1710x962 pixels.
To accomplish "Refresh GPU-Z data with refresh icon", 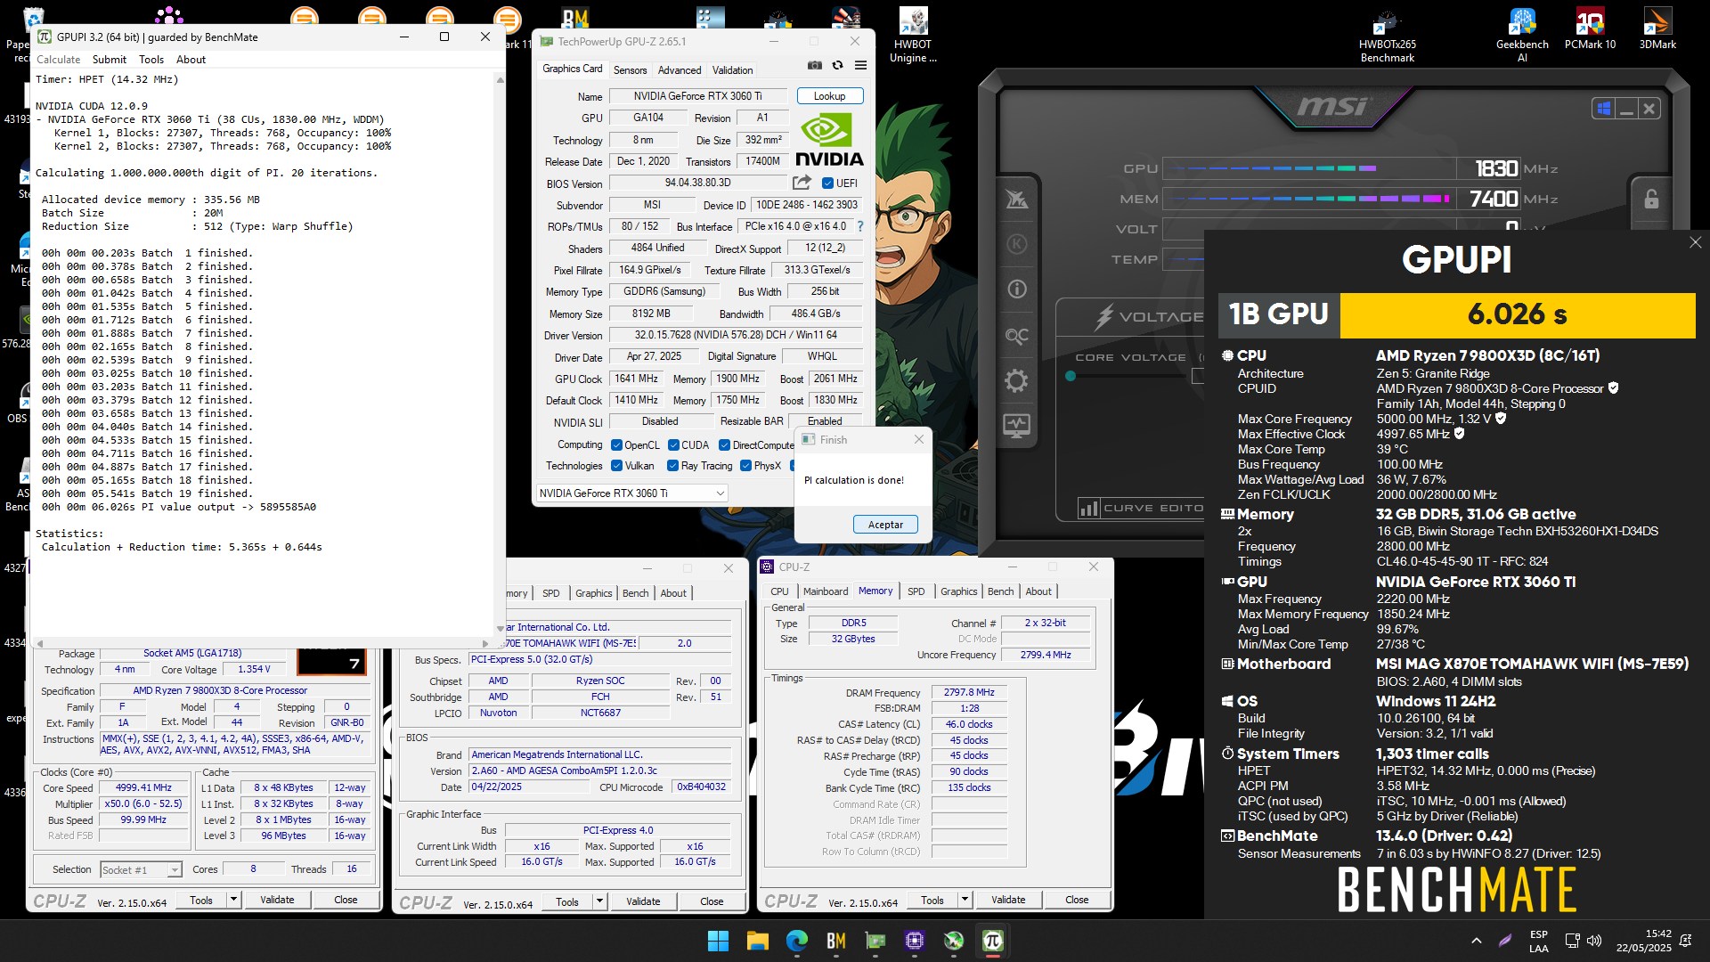I will [837, 65].
